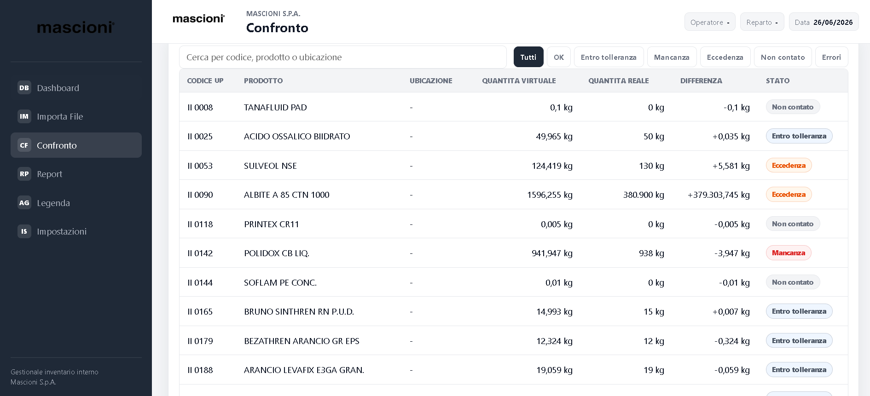Sort by QUANTITA VIRTUALE column header
This screenshot has height=396, width=870.
pos(519,80)
